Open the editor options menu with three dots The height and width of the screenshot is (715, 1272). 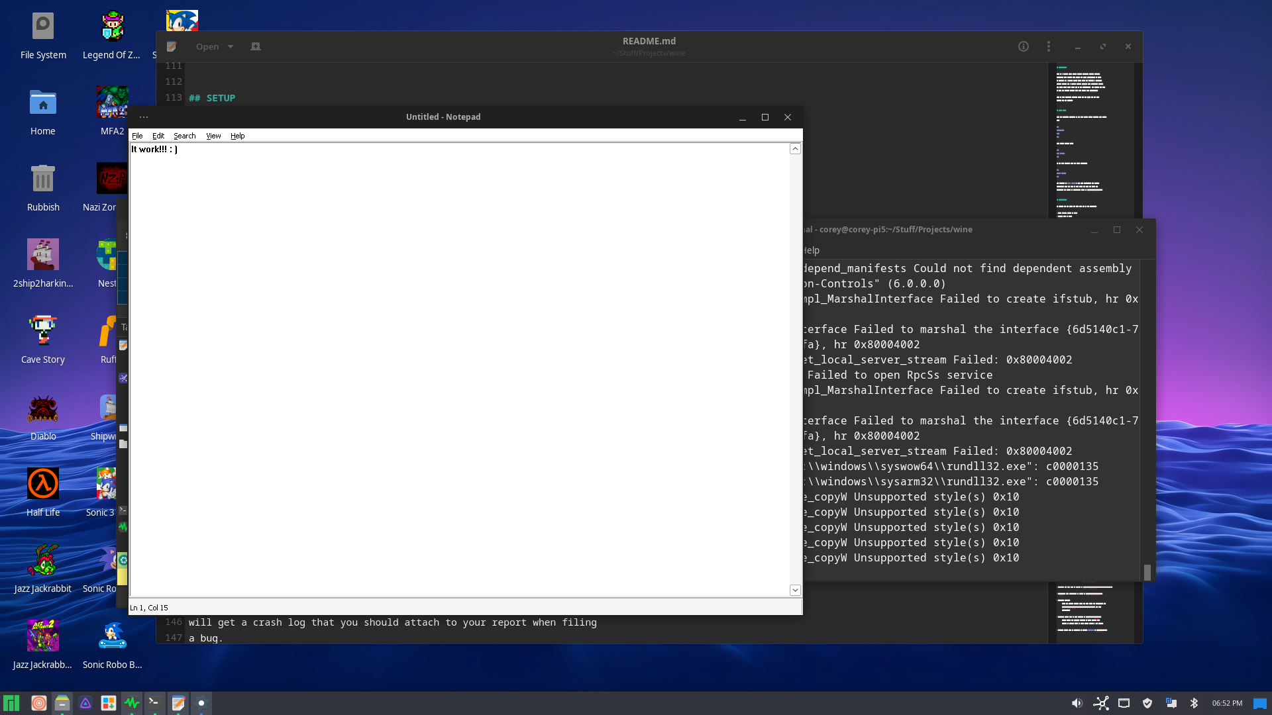tap(1049, 46)
